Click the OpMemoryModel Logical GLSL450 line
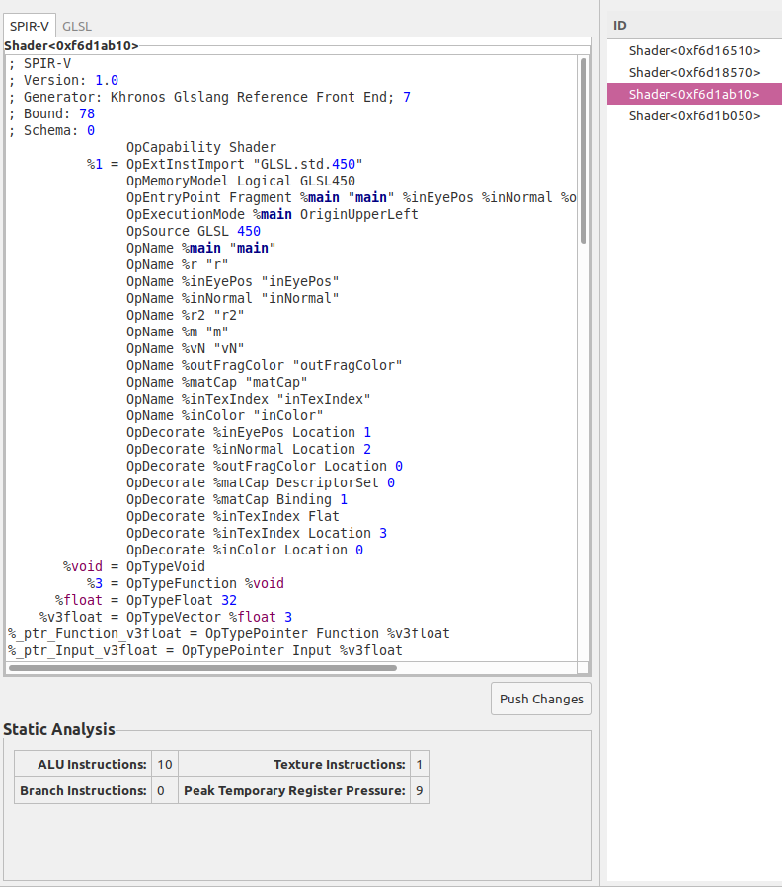The image size is (782, 887). pyautogui.click(x=240, y=181)
